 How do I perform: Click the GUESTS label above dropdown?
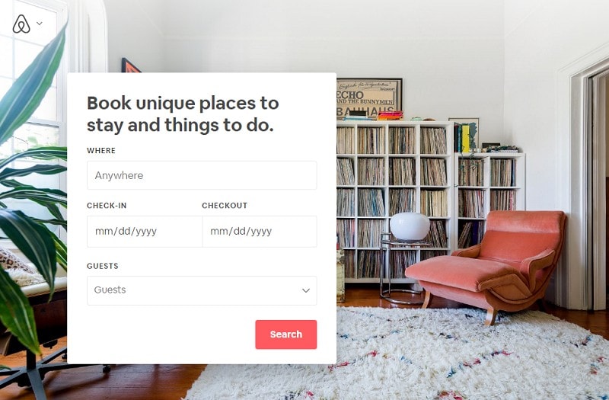[x=103, y=266]
